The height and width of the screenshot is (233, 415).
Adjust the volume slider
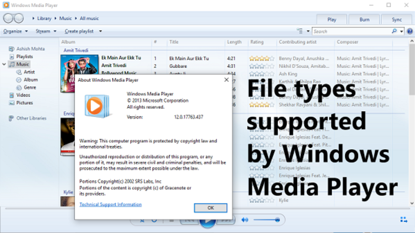point(266,220)
